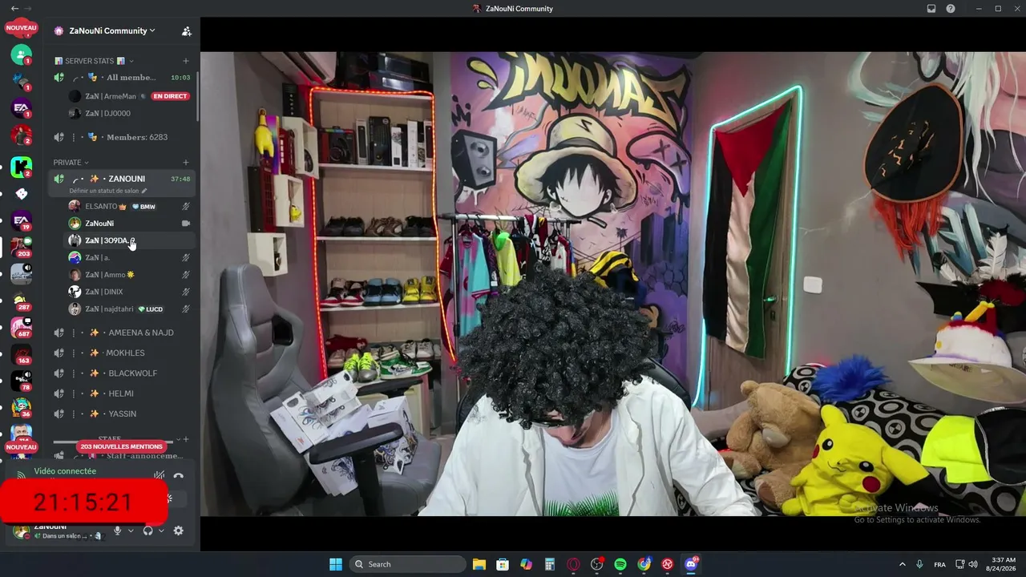The width and height of the screenshot is (1026, 577).
Task: Jump down via the bottom NOUVEAU badge
Action: pos(22,447)
